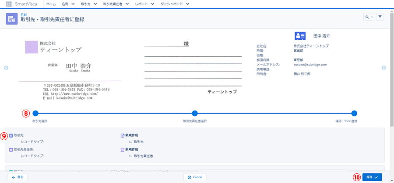The width and height of the screenshot is (394, 183).
Task: Expand the 名刺 tab dropdown chevron
Action: [73, 4]
